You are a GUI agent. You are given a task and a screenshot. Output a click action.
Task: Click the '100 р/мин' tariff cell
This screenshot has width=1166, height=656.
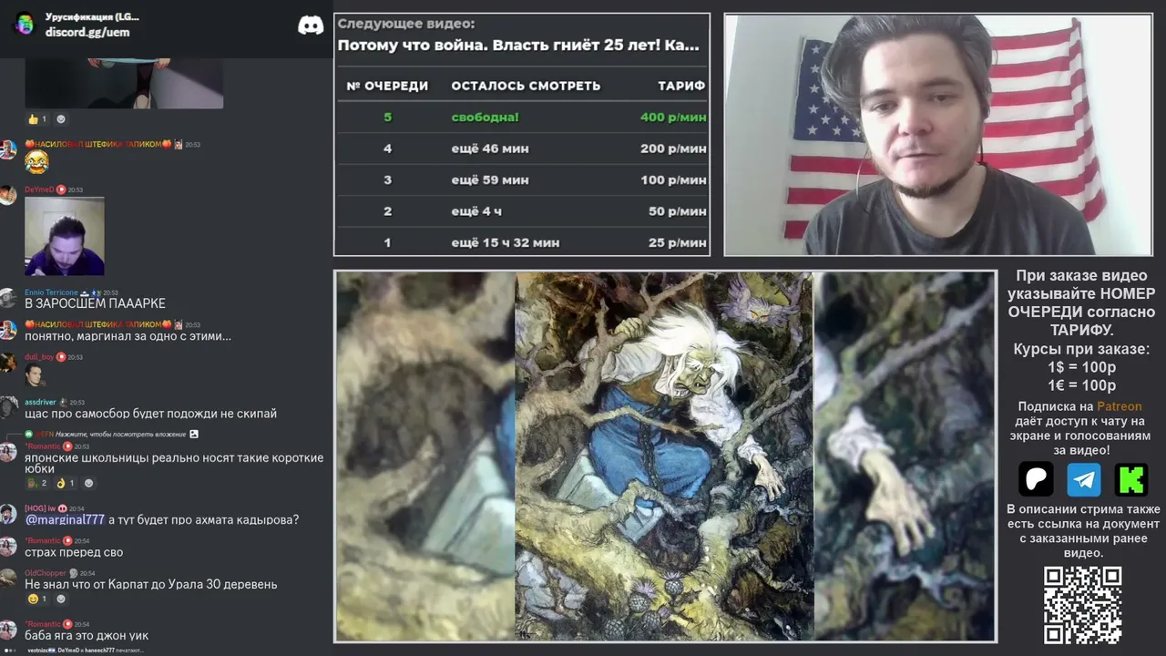(673, 180)
